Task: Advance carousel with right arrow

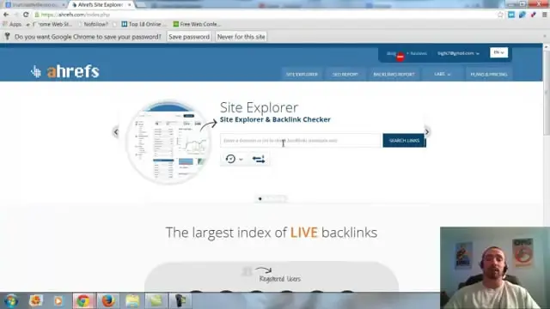Action: point(426,132)
